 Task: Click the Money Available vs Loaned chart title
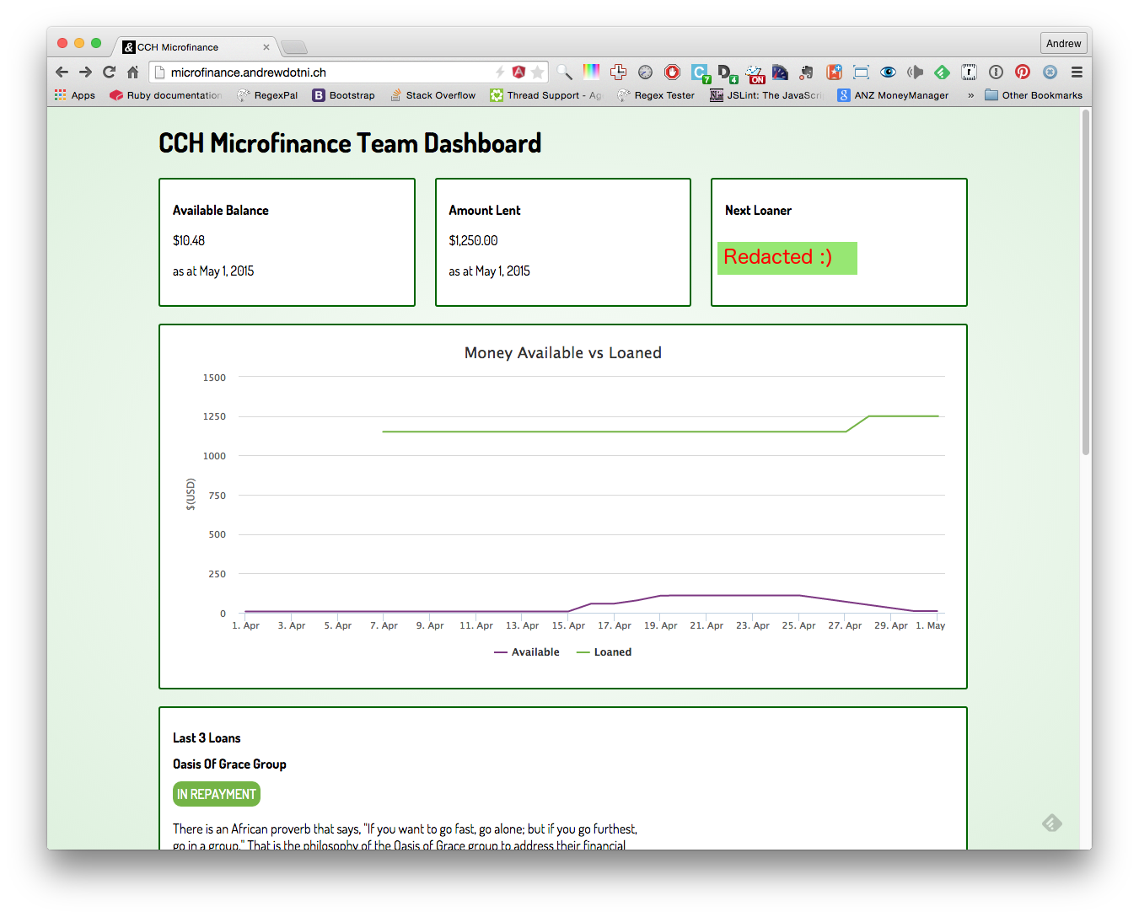coord(563,353)
